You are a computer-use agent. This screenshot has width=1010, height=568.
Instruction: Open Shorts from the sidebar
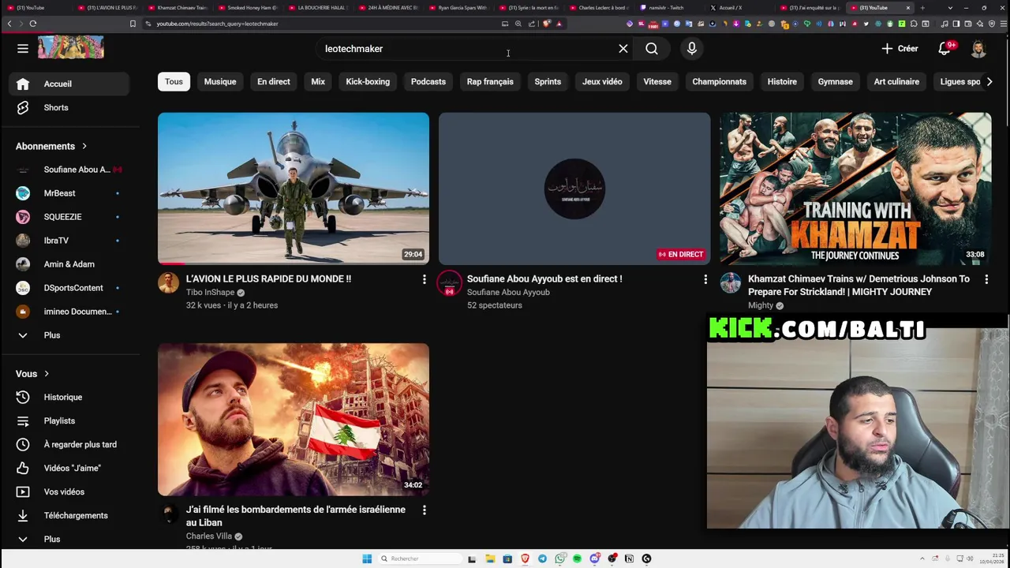[69, 107]
